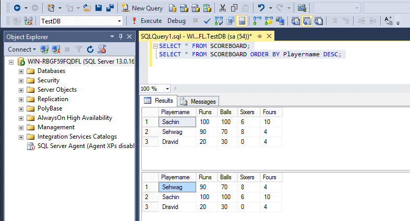Click the Open File folder icon

coord(88,8)
